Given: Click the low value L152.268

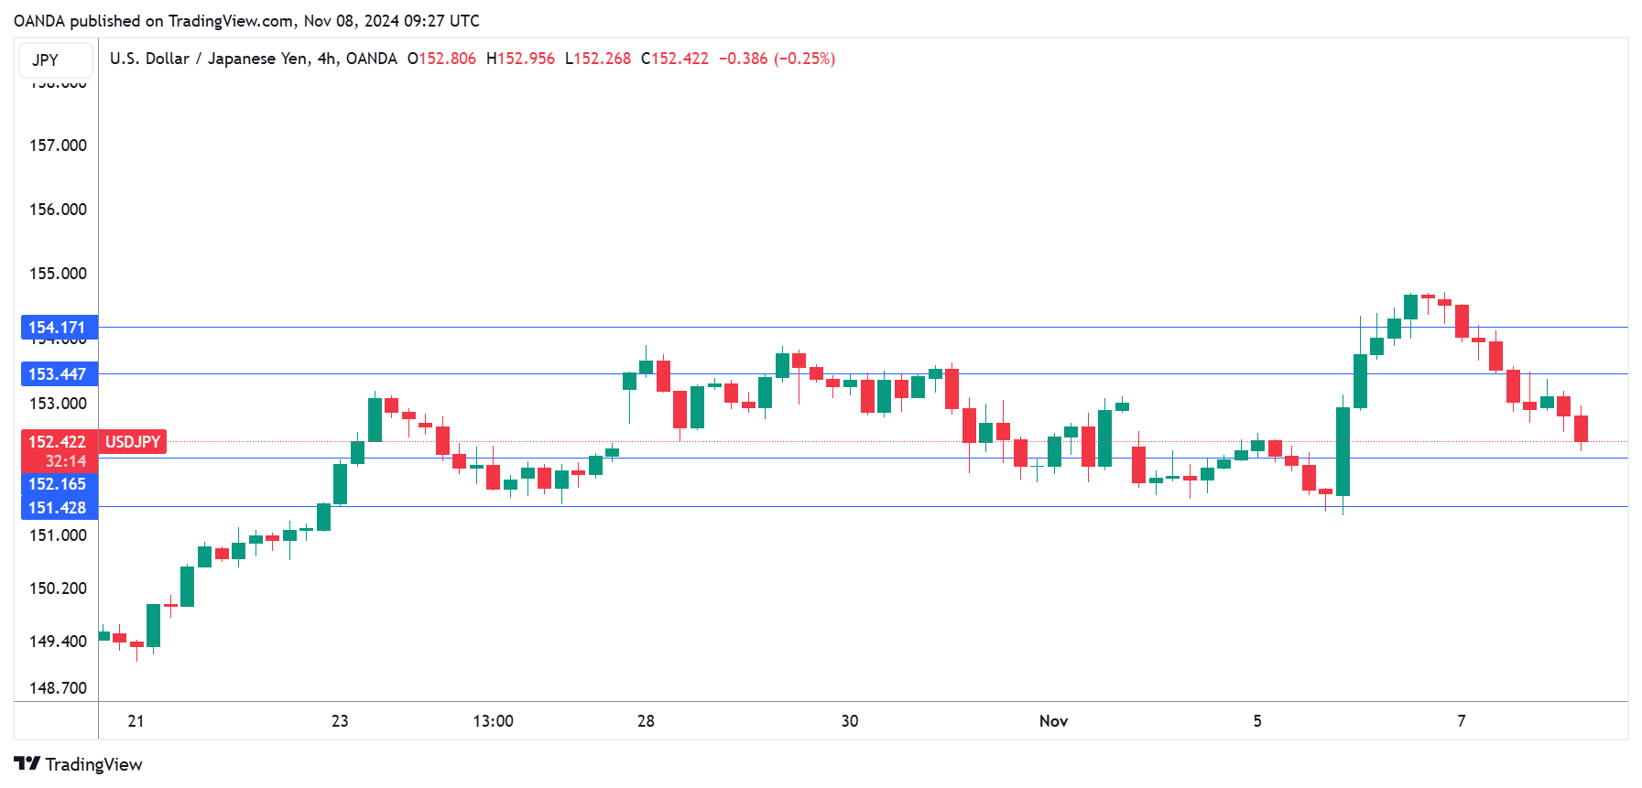Looking at the screenshot, I should [597, 59].
